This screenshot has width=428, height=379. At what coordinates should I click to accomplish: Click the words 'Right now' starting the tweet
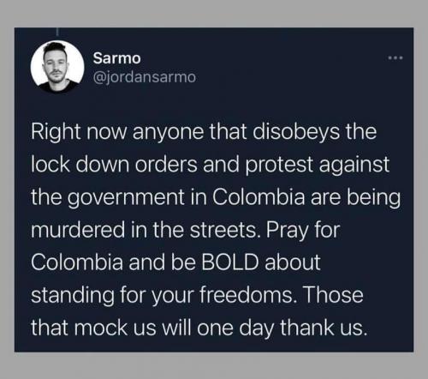click(79, 132)
